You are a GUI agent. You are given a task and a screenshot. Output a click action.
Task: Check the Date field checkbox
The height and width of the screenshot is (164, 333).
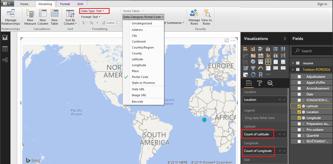pyautogui.click(x=299, y=94)
